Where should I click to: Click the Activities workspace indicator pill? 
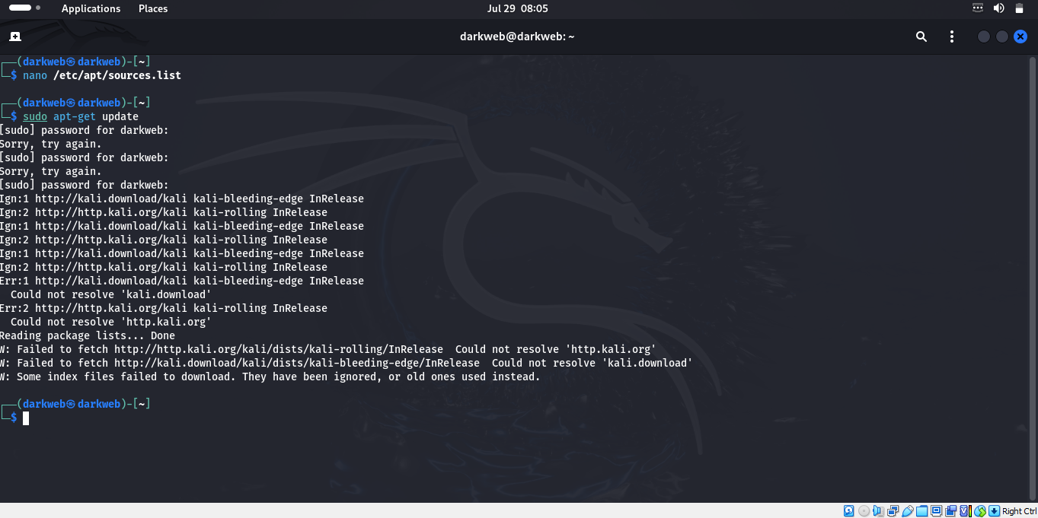(21, 8)
